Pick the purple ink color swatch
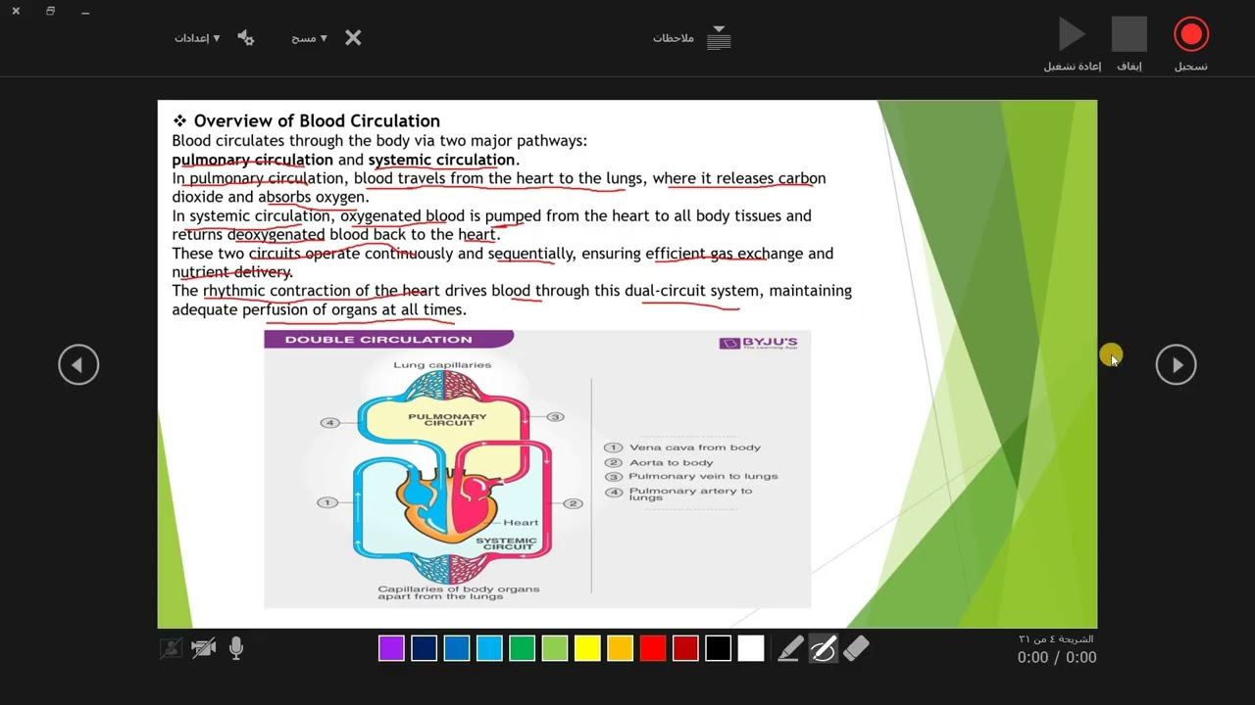 [391, 648]
